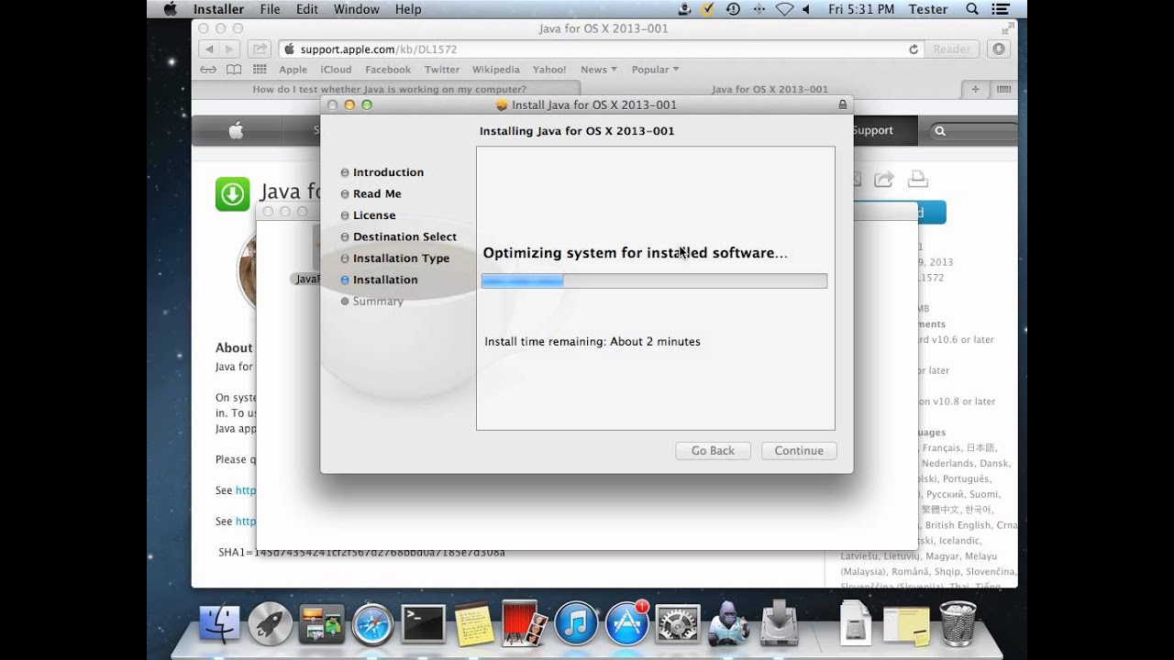Open the iCloud bookmark

[336, 70]
